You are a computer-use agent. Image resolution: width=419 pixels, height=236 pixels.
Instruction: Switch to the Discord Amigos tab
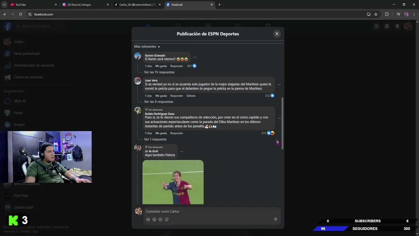coord(85,5)
